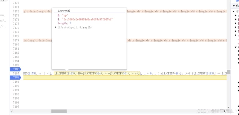
Task: Click line number 7187 in gutter
Action: (x=16, y=74)
